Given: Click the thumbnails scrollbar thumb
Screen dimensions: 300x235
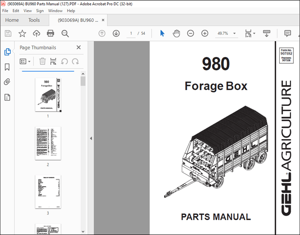Looking at the screenshot, I should [83, 81].
